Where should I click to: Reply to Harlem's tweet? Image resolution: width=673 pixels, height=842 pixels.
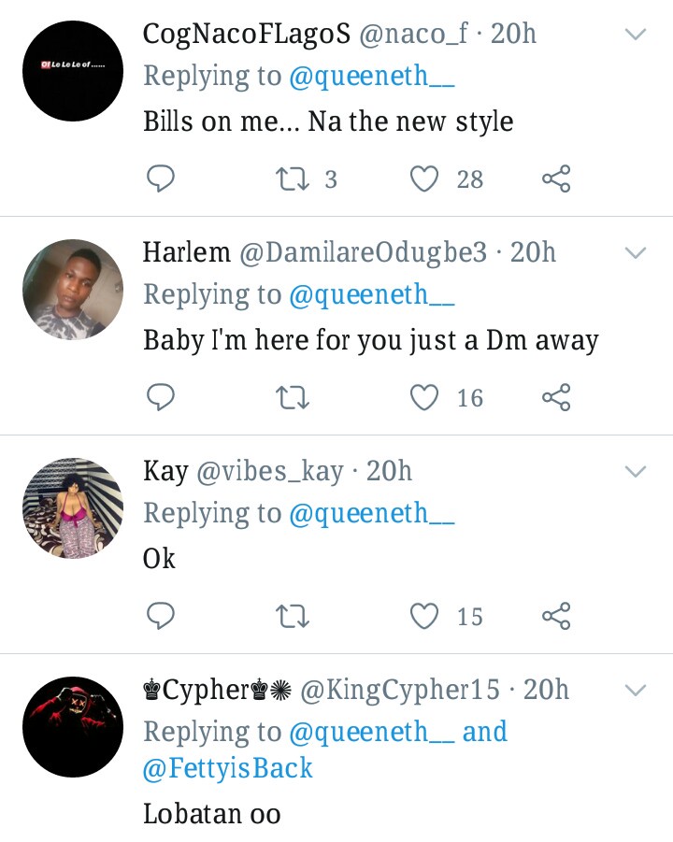tap(162, 397)
